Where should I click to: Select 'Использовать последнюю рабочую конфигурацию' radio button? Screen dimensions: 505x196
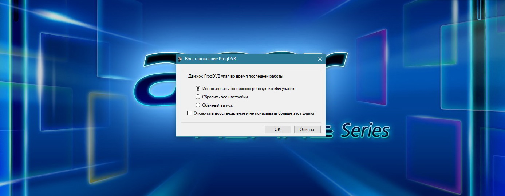(198, 88)
